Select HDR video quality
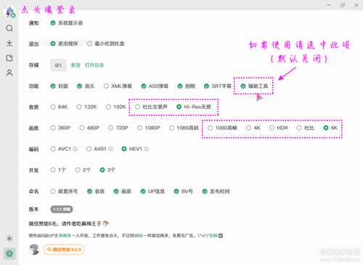This screenshot has width=363, height=265. pos(272,128)
